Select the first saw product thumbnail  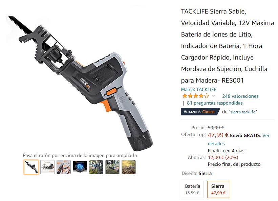pyautogui.click(x=31, y=167)
